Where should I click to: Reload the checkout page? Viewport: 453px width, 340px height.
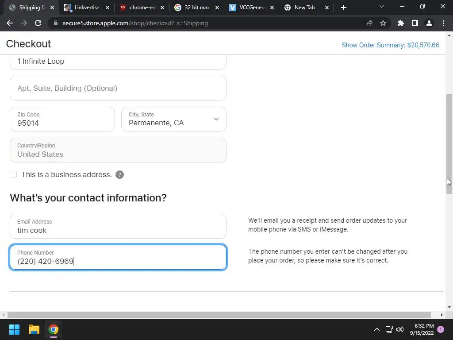pyautogui.click(x=38, y=23)
